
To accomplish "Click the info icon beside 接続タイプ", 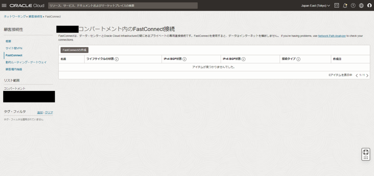I will click(298, 59).
